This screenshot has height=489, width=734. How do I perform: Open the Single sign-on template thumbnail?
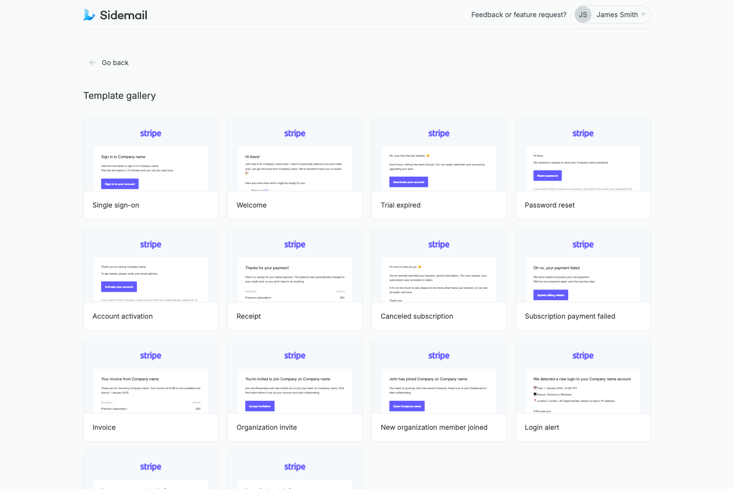(151, 154)
